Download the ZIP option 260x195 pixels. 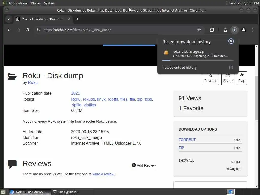[181, 148]
